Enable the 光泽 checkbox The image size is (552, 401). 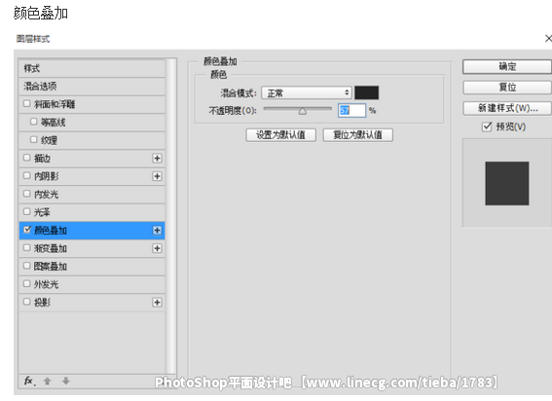(26, 211)
